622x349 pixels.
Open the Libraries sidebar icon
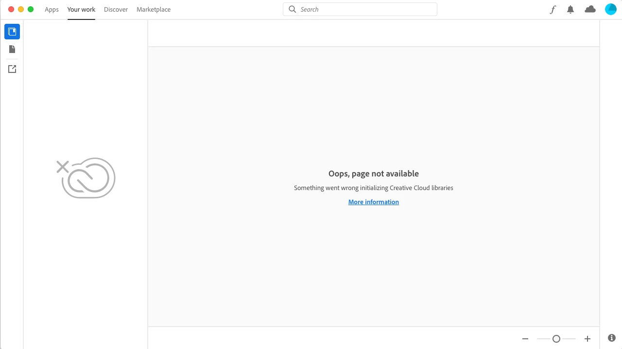click(12, 32)
